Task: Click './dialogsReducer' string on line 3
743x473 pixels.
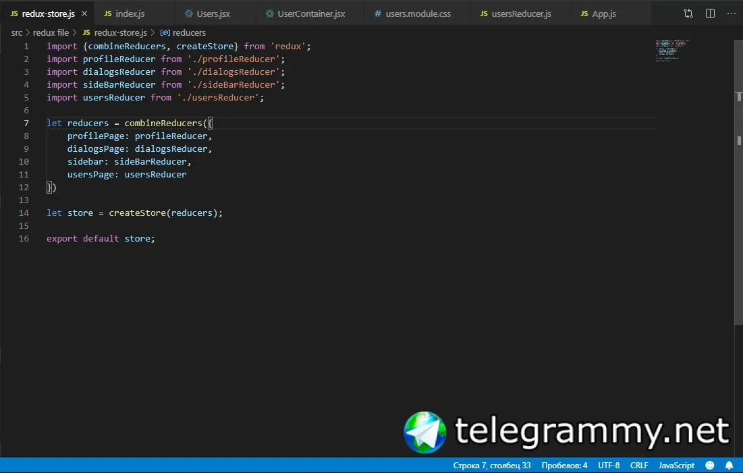Action: [x=233, y=72]
